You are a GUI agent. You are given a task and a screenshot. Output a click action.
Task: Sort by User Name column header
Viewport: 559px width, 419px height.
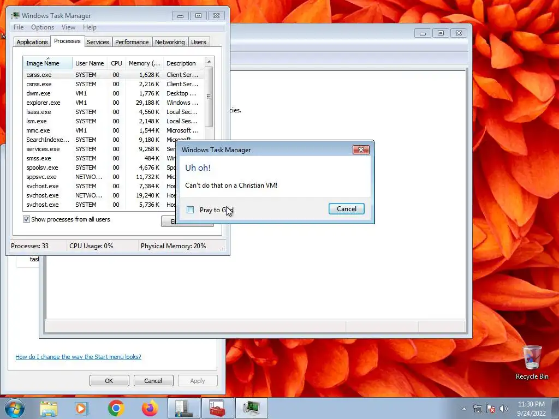point(90,63)
